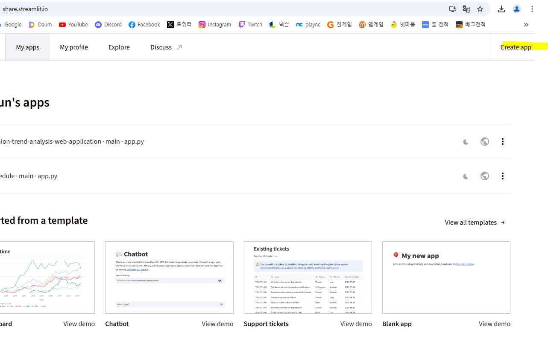Open the Google Translate page icon
This screenshot has height=361, width=548.
466,9
